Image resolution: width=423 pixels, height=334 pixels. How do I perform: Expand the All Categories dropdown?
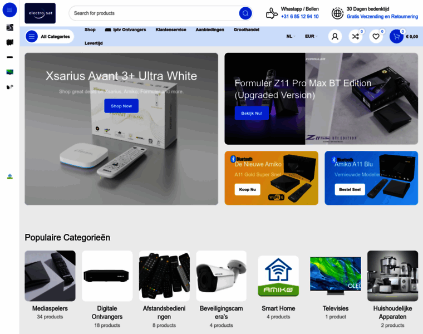pyautogui.click(x=50, y=36)
